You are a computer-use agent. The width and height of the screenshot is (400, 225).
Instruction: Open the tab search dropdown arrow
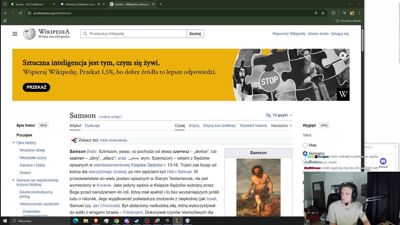tap(5, 4)
